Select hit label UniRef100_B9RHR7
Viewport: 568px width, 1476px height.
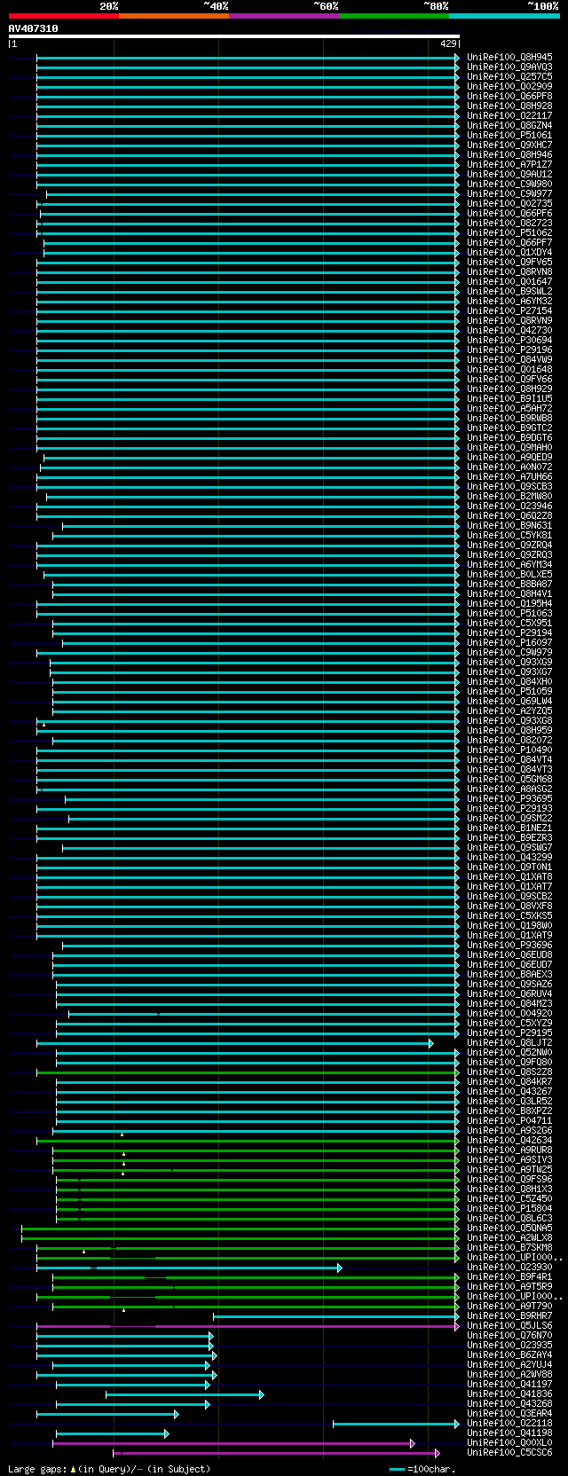509,1315
